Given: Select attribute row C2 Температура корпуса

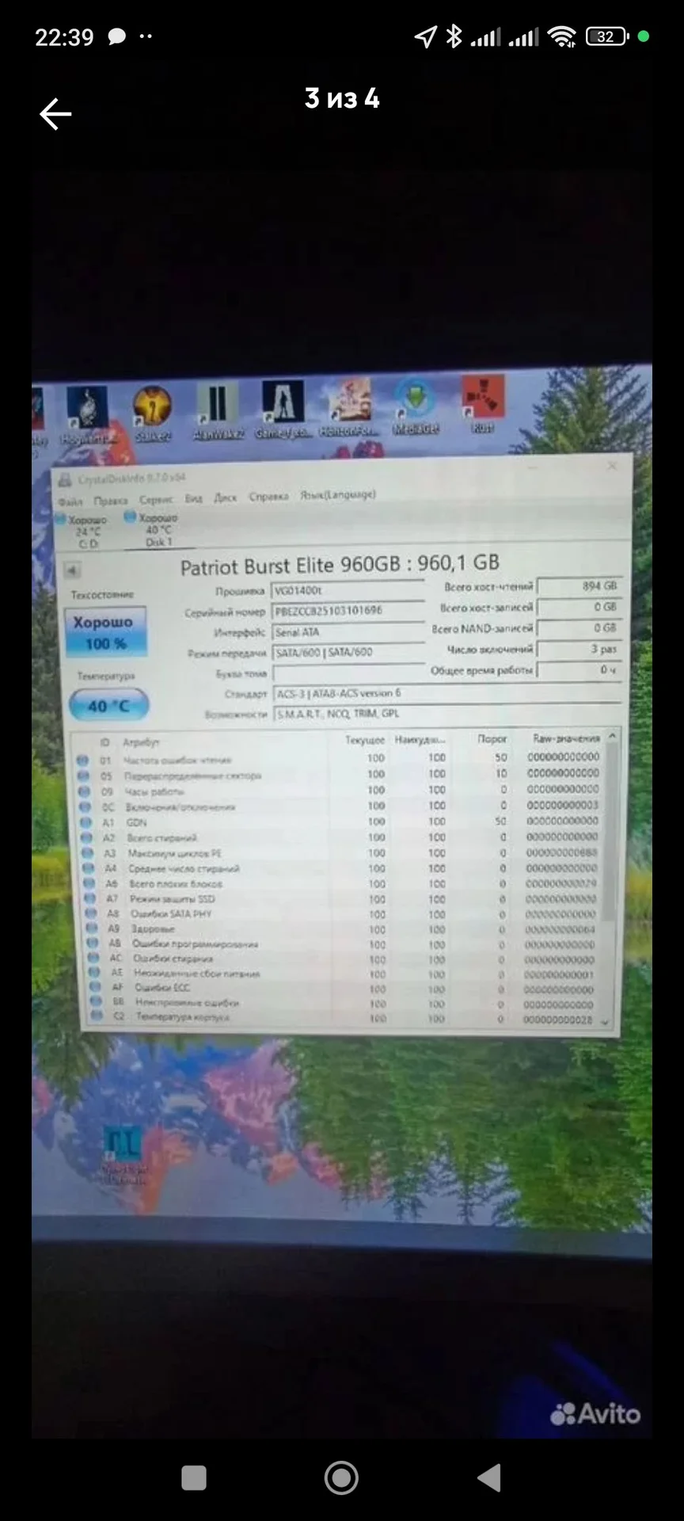Looking at the screenshot, I should pyautogui.click(x=344, y=1018).
